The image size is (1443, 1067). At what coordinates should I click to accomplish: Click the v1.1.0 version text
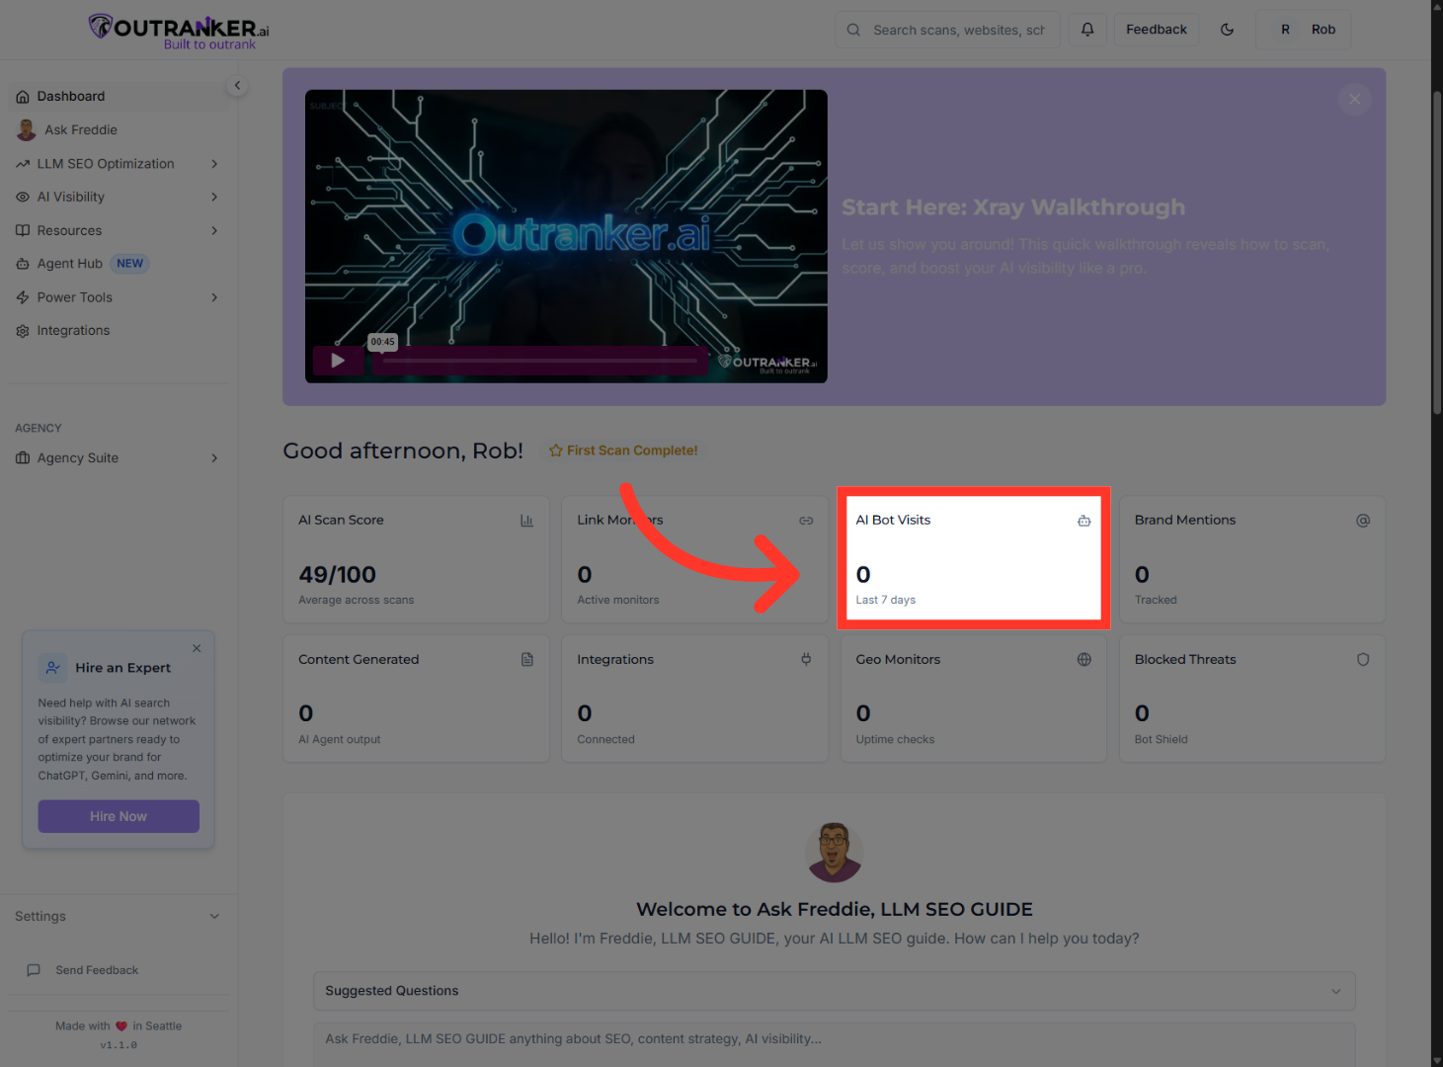pyautogui.click(x=119, y=1045)
